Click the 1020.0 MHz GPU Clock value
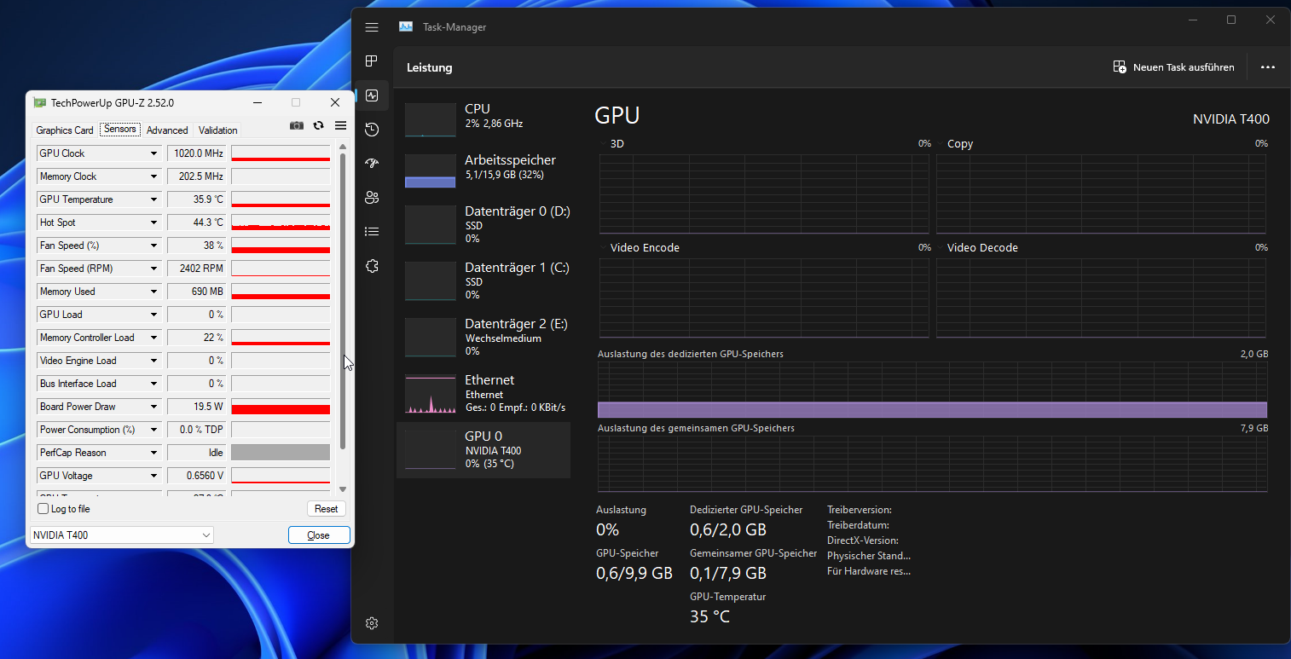The height and width of the screenshot is (659, 1291). [x=196, y=153]
